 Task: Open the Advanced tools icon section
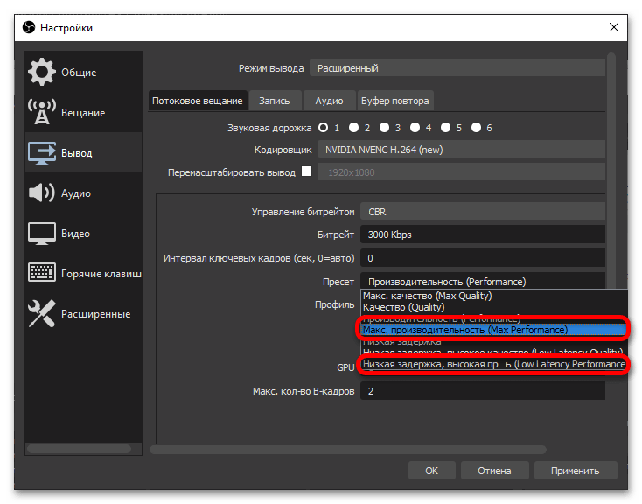coord(41,314)
